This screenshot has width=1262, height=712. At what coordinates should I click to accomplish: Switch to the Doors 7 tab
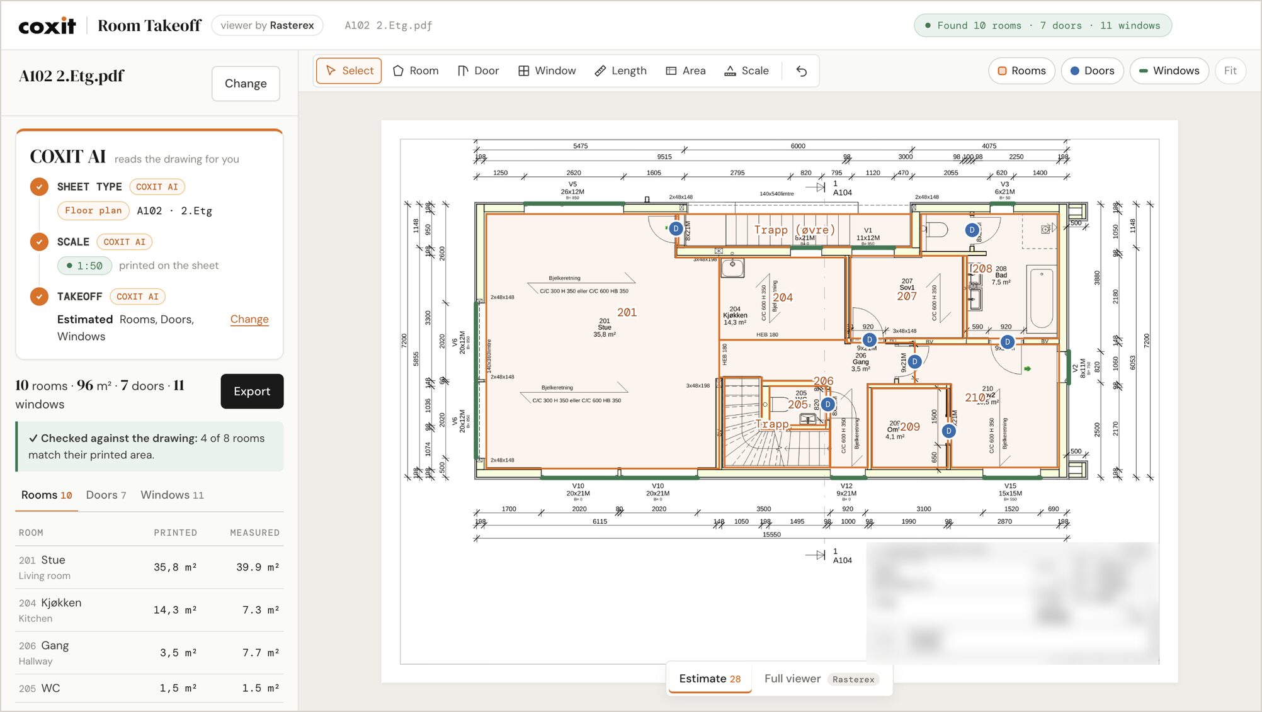(106, 495)
